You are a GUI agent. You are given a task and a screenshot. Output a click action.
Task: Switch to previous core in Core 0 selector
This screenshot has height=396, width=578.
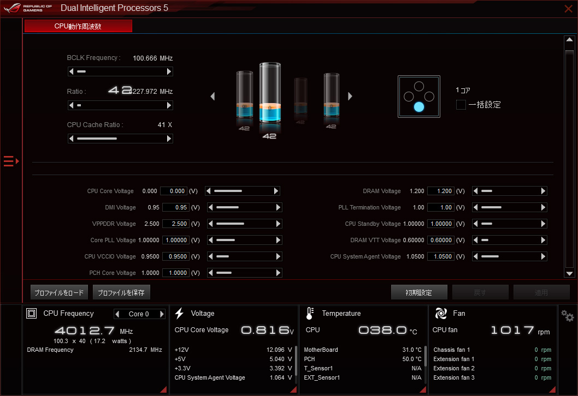pos(117,314)
